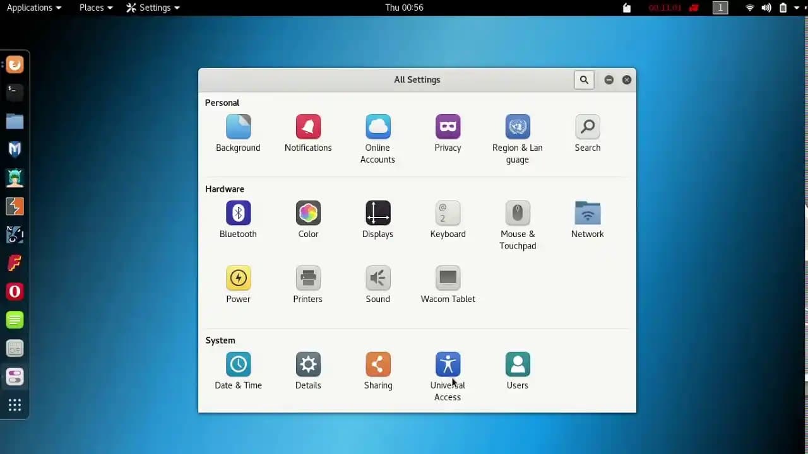
Task: Open the clock showing Thu 00:56
Action: click(404, 8)
